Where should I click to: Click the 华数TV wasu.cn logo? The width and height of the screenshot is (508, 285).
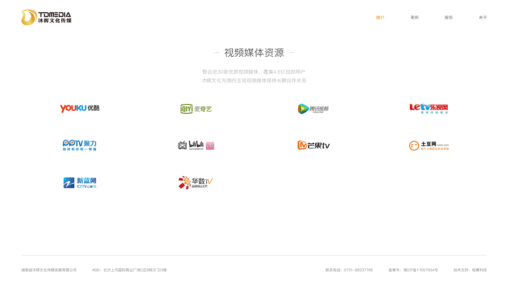196,183
